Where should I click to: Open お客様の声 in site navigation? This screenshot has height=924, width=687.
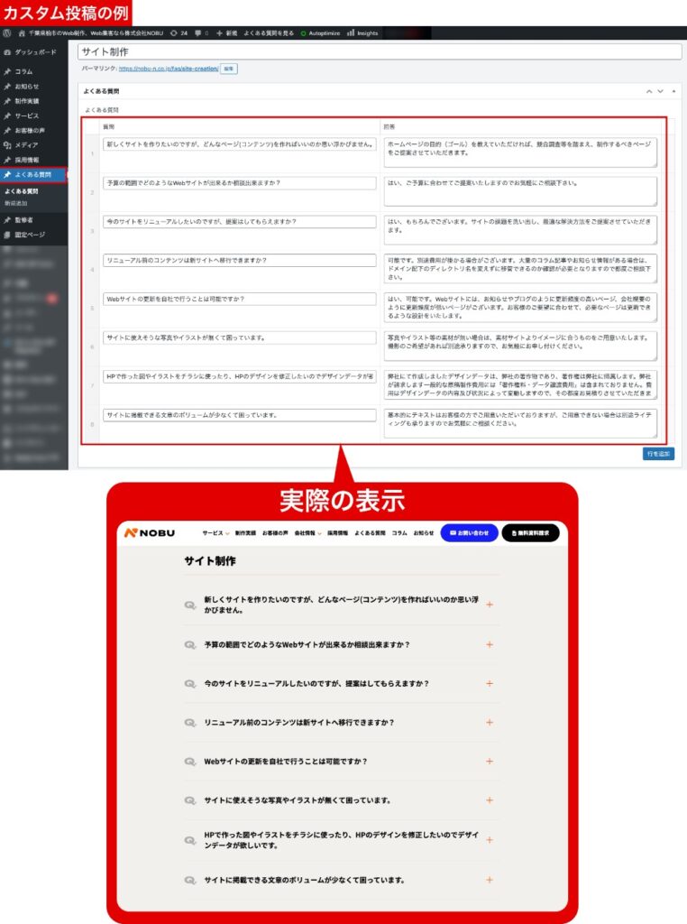point(275,532)
